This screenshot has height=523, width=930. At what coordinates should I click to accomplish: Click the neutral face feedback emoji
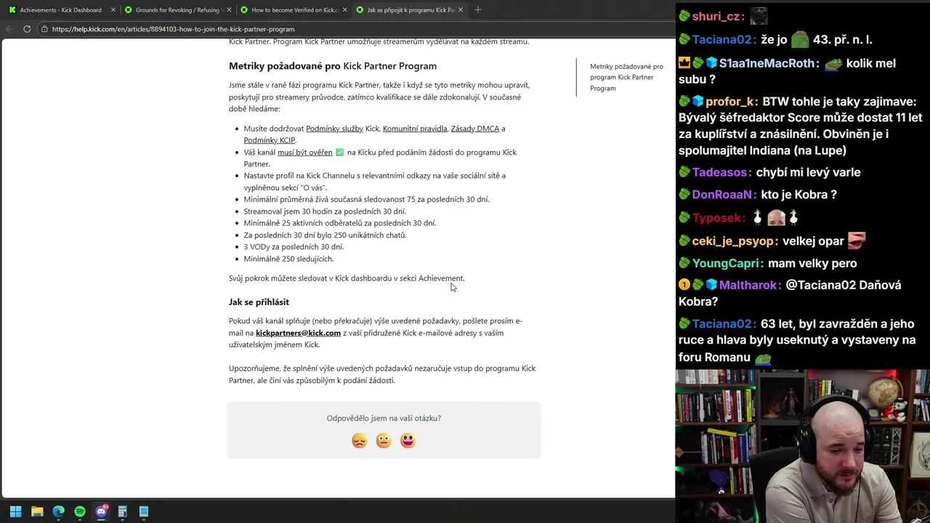pos(384,441)
